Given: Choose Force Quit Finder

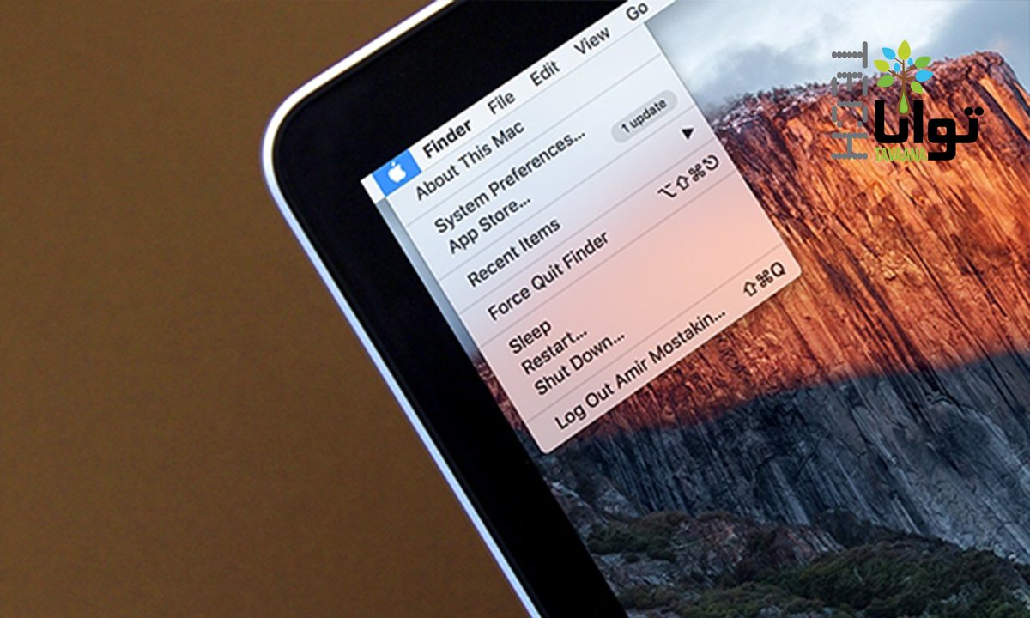Looking at the screenshot, I should click(x=548, y=276).
